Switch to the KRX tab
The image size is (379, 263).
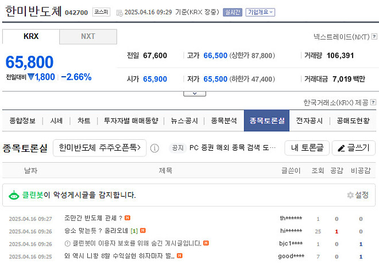pos(30,37)
